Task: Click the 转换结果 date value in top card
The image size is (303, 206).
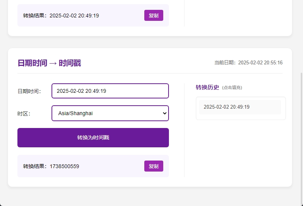Action: click(x=74, y=16)
